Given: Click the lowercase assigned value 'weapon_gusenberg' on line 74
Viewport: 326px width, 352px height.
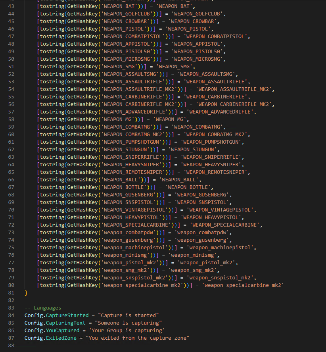Looking at the screenshot, I should [201, 240].
